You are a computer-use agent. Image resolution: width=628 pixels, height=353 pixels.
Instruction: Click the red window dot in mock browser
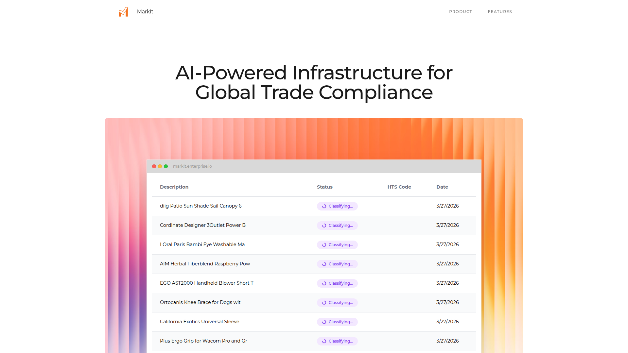154,166
